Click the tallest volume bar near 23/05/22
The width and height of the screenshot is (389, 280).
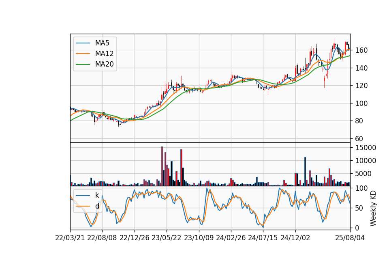click(162, 166)
